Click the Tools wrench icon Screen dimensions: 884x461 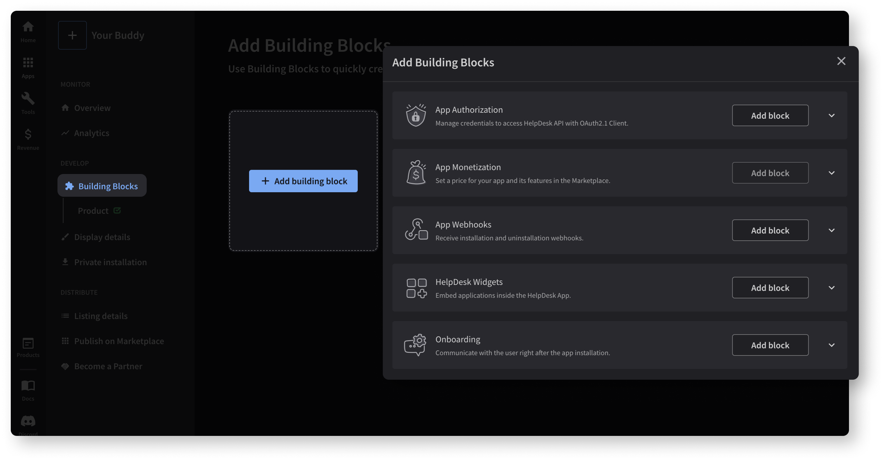coord(28,99)
